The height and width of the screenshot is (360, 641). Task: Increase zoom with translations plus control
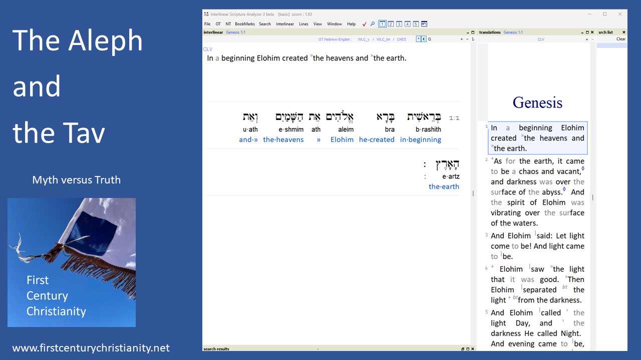[586, 39]
